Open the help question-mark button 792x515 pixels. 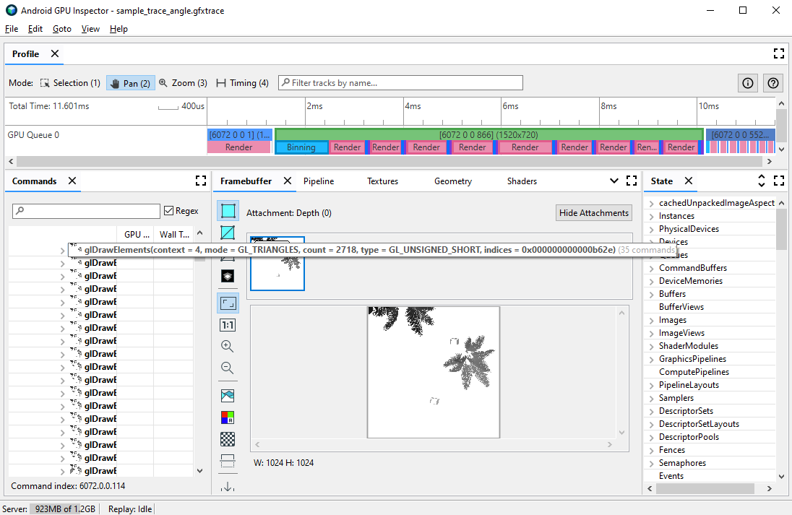pos(772,83)
